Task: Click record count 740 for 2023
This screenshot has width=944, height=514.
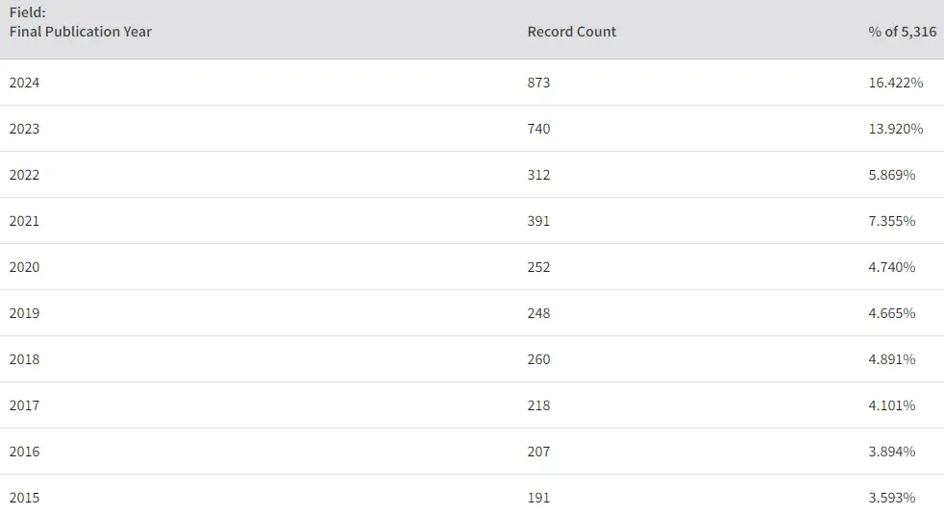Action: point(538,129)
